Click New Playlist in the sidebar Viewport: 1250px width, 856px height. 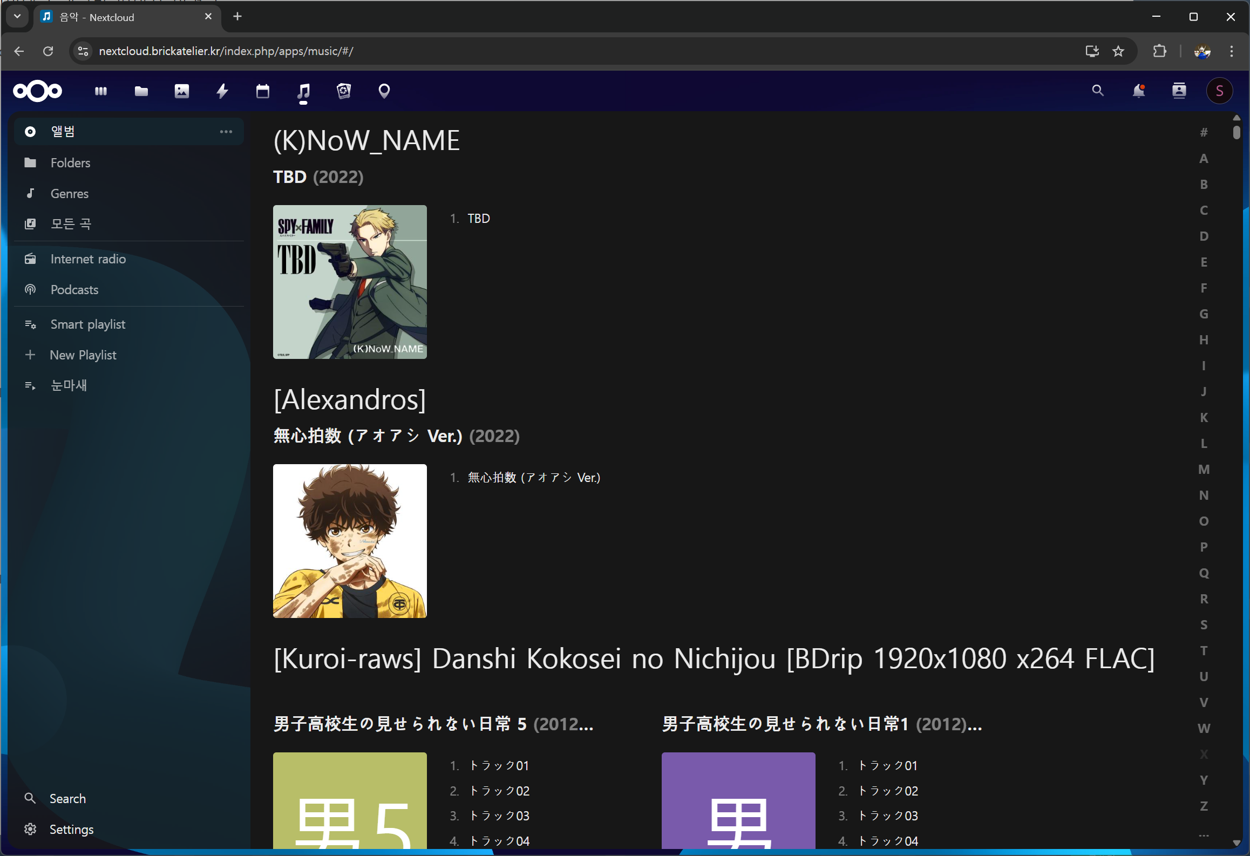point(83,355)
